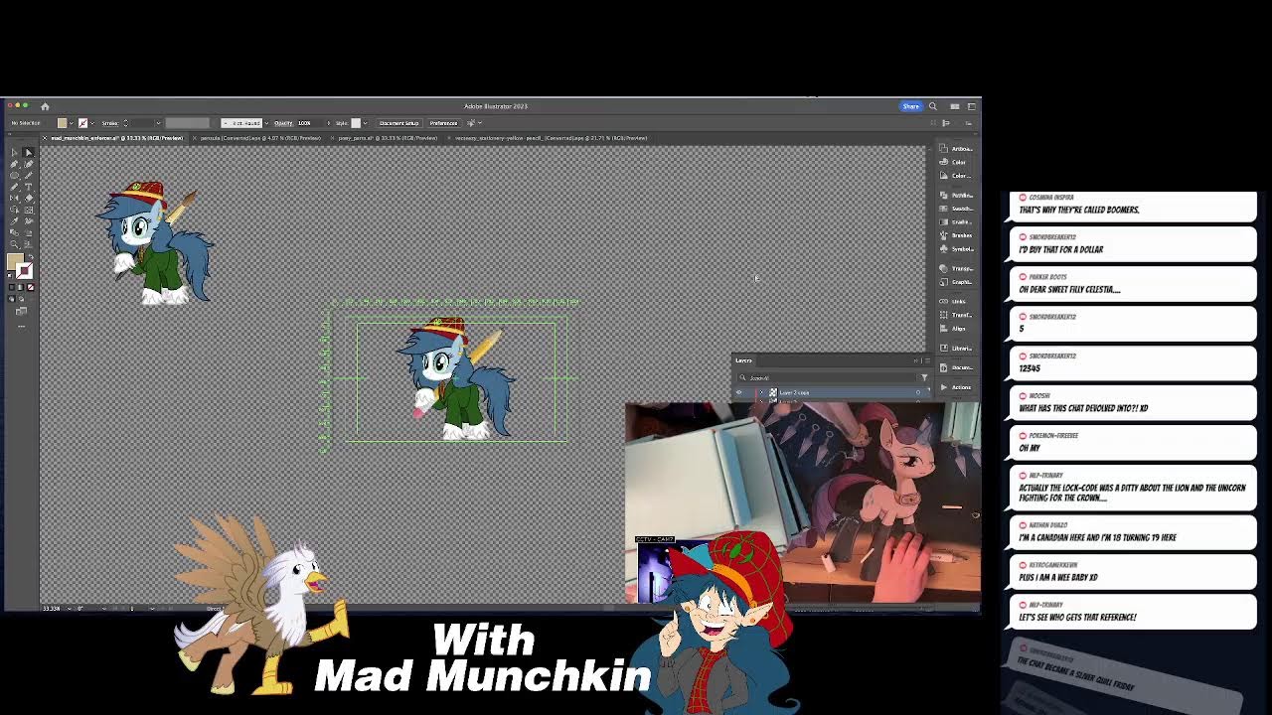Screen dimensions: 1272x715
Task: Open the Layers panel menu
Action: tap(927, 360)
